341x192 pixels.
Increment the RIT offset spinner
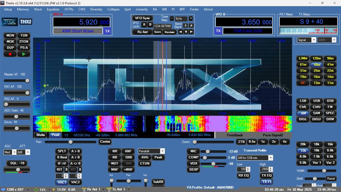pos(66,175)
